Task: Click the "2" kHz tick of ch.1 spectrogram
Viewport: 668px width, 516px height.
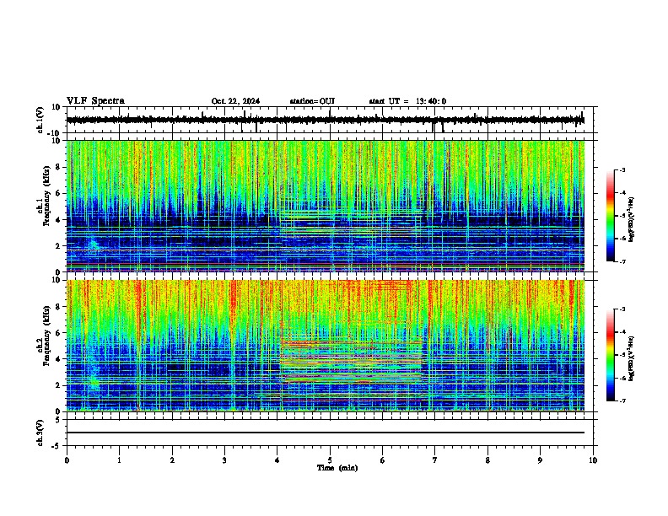Action: point(58,246)
